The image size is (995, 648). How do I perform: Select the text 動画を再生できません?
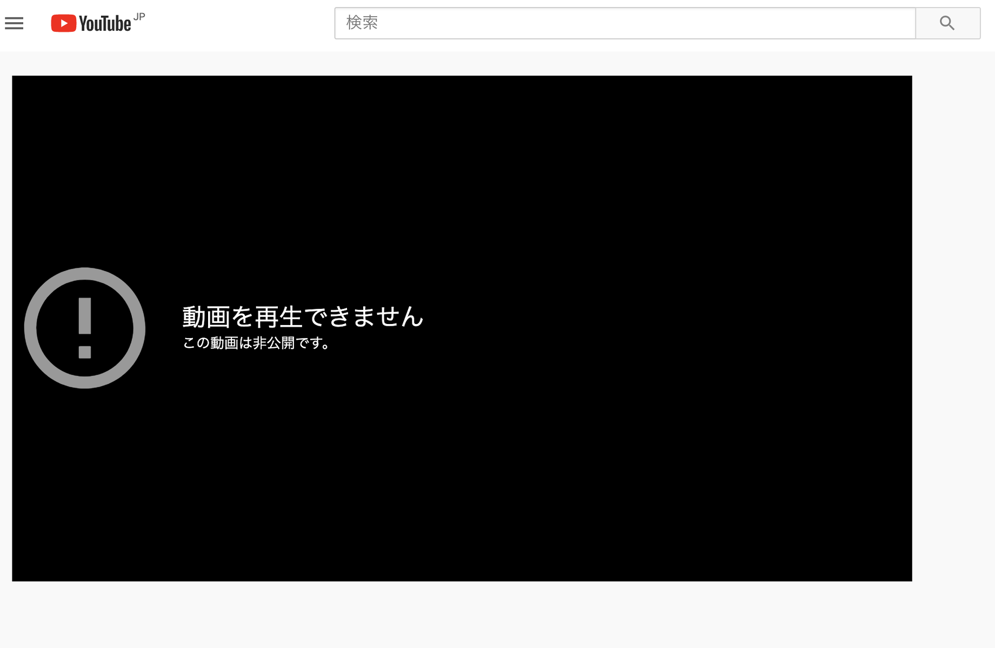(303, 316)
